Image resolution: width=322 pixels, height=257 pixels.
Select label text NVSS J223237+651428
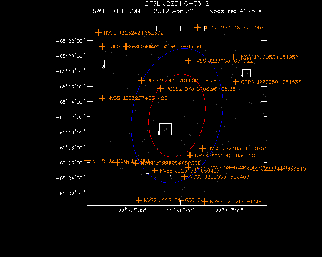pyautogui.click(x=138, y=98)
